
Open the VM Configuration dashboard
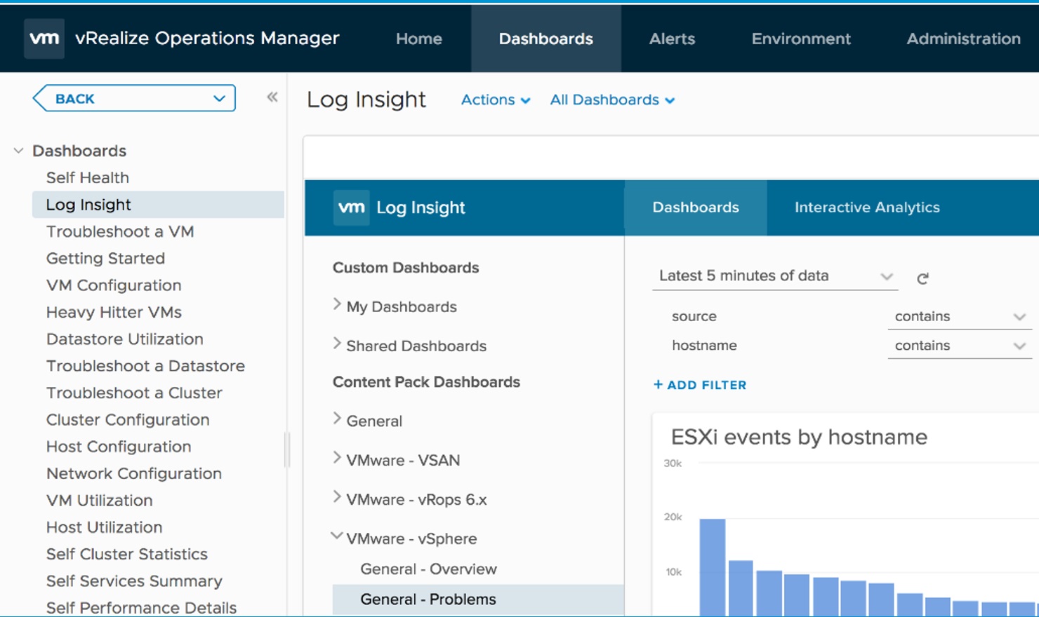click(114, 285)
